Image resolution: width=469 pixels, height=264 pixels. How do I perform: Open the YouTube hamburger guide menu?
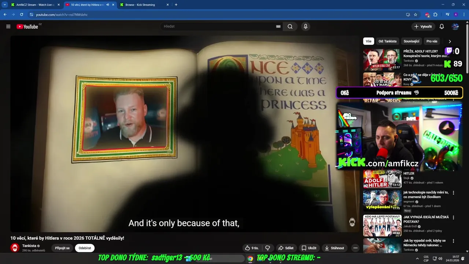tap(8, 26)
